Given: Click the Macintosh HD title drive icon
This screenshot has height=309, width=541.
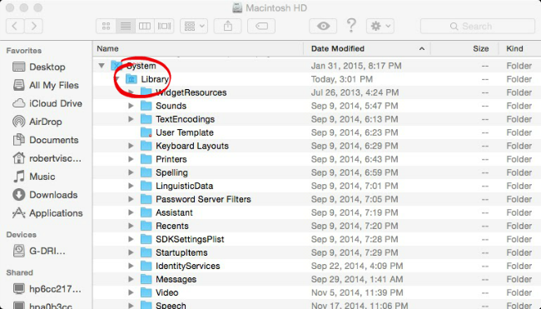Looking at the screenshot, I should pos(237,8).
